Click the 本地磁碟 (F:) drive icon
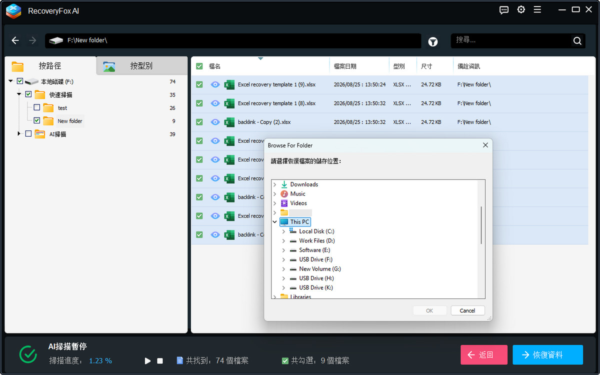The image size is (600, 375). pos(32,81)
